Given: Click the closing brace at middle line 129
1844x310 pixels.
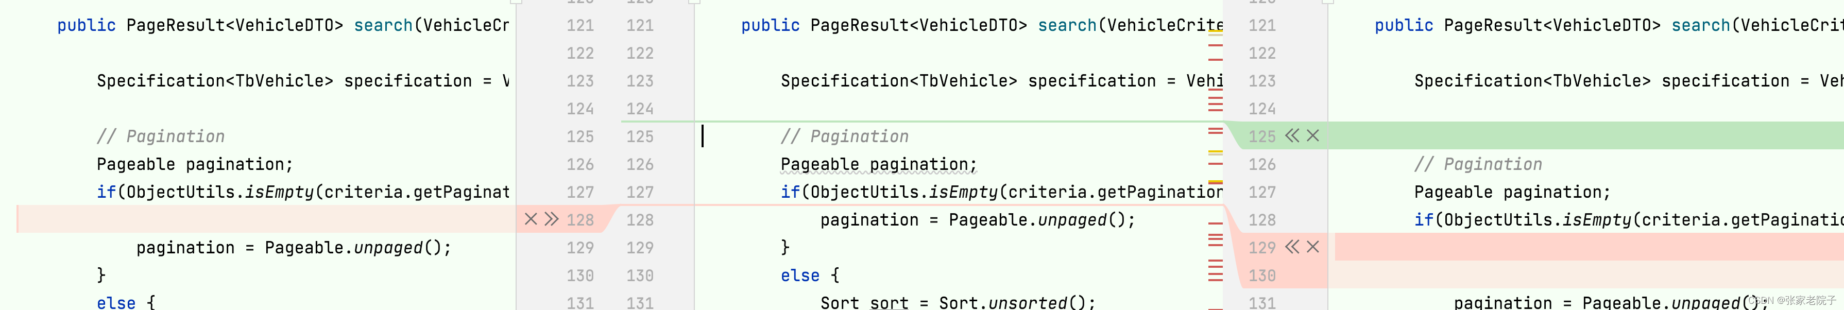Looking at the screenshot, I should tap(786, 248).
